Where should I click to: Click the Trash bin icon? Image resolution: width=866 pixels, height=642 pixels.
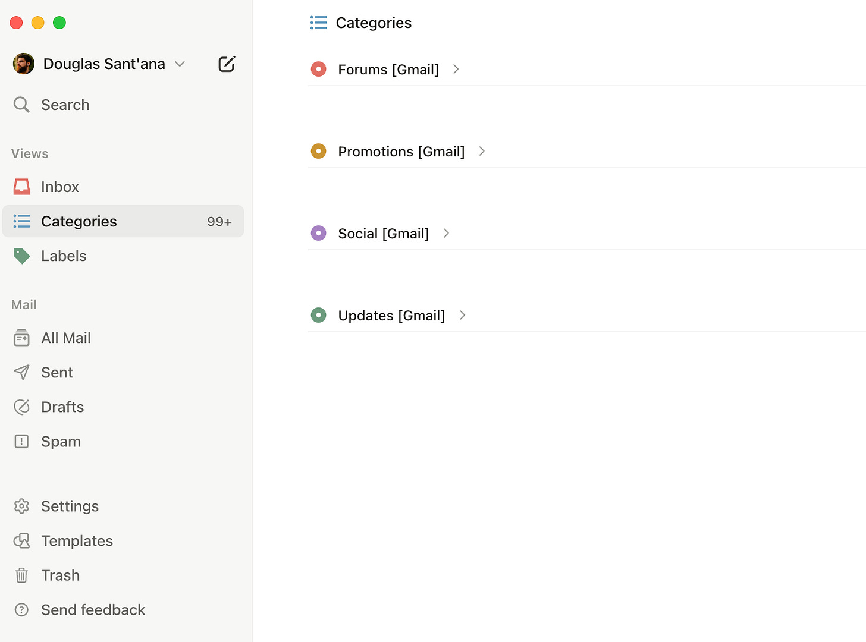[21, 575]
